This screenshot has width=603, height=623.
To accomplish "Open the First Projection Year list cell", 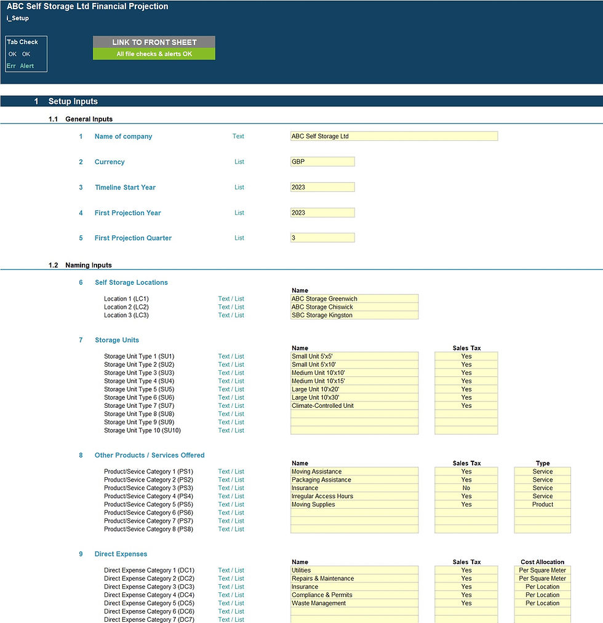I will 322,213.
